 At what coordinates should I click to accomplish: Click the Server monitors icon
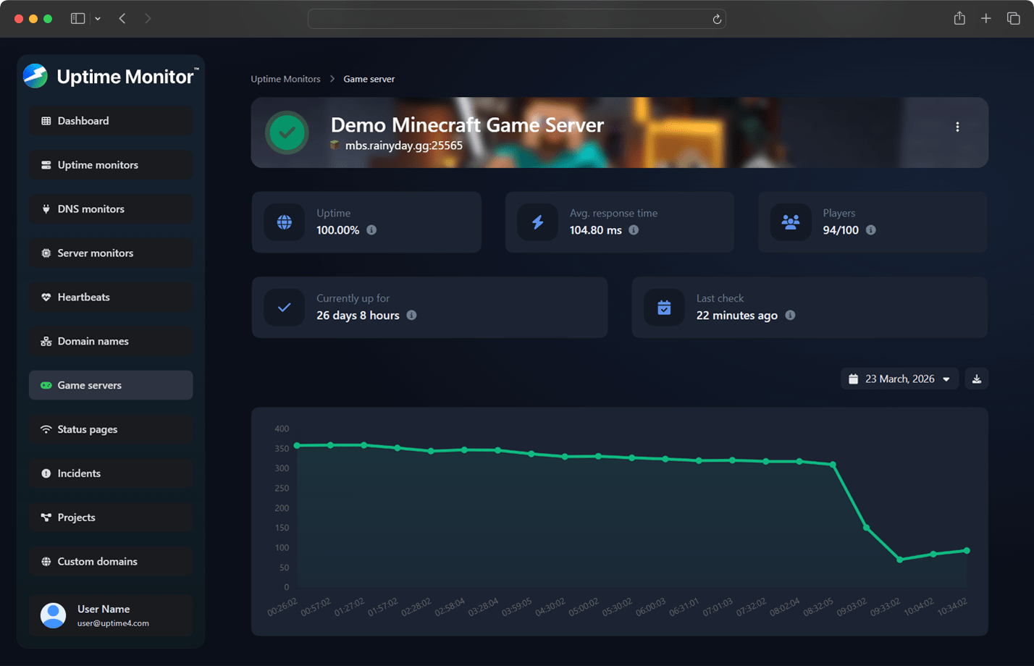tap(45, 253)
